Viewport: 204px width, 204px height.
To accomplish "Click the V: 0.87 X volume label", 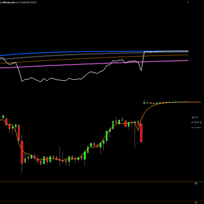I will pos(196,122).
